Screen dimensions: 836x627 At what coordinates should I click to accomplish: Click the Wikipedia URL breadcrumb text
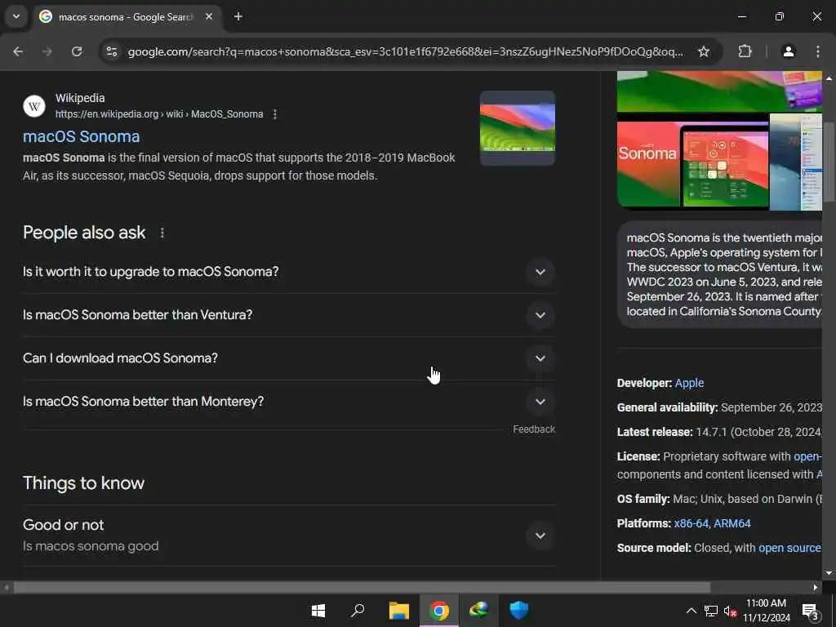pyautogui.click(x=159, y=114)
